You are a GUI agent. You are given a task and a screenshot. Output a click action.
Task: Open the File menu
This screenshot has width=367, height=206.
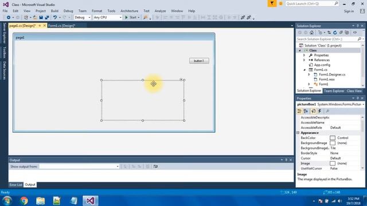click(x=5, y=11)
